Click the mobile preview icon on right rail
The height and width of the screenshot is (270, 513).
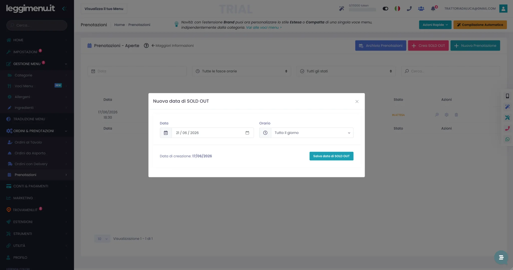pyautogui.click(x=507, y=96)
